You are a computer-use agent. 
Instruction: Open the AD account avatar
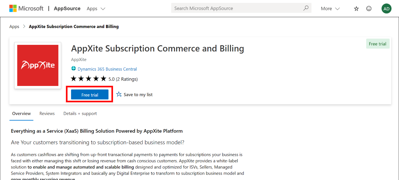[387, 8]
